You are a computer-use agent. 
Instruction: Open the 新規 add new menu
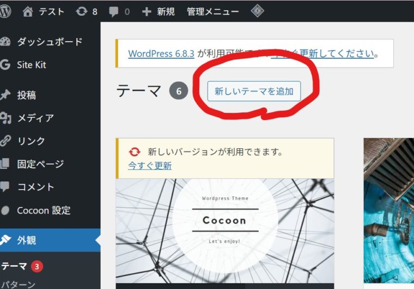pyautogui.click(x=159, y=11)
